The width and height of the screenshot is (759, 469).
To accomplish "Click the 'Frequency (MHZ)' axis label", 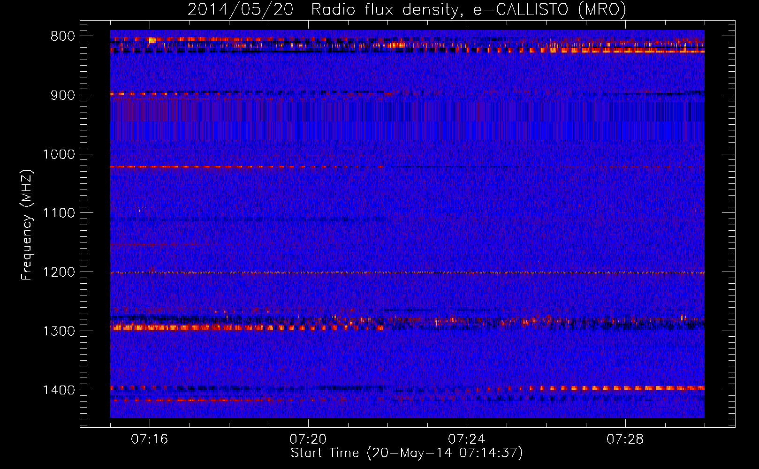I will (27, 225).
